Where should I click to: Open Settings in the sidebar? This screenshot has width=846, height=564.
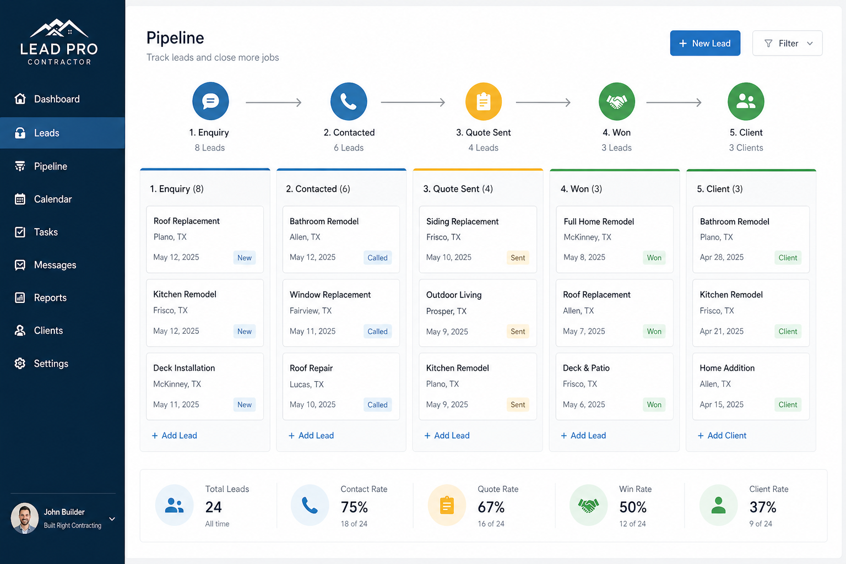pos(51,364)
